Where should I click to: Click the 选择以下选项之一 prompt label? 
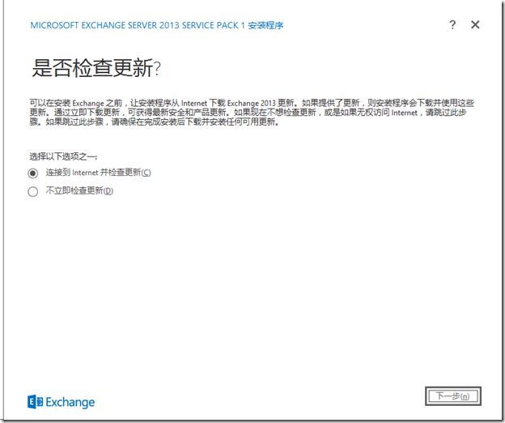63,156
